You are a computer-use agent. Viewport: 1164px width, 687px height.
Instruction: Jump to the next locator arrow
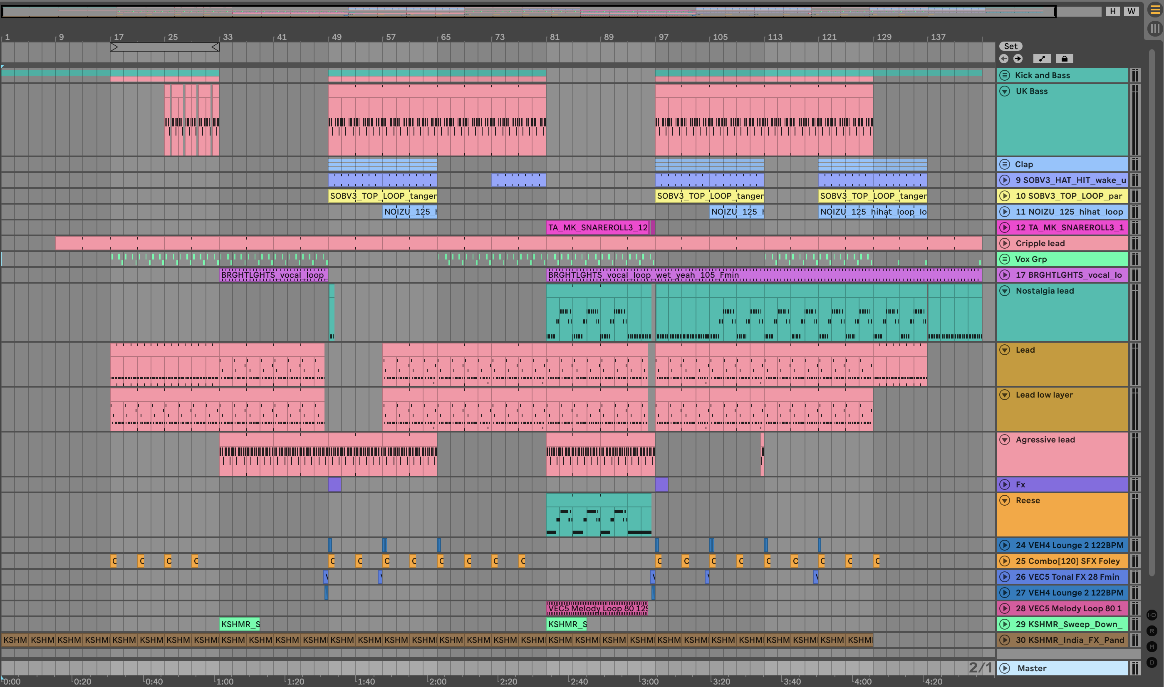[1018, 59]
